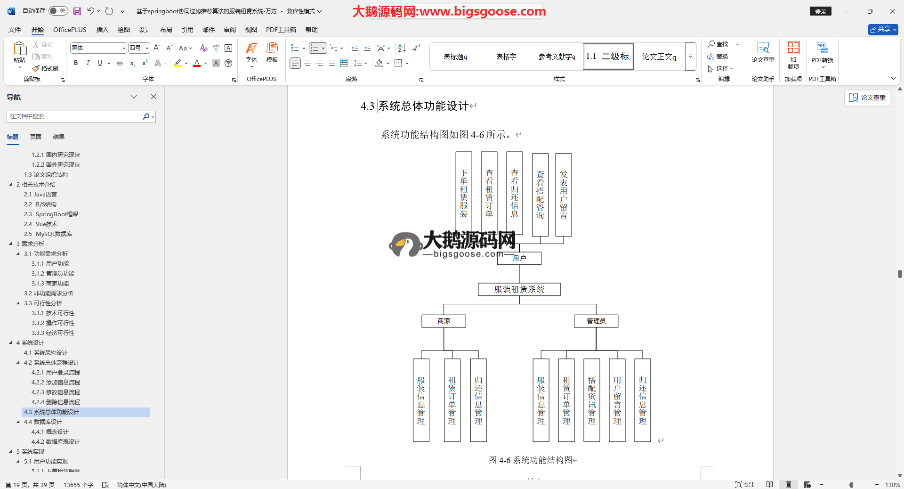Viewport: 904px width, 489px height.
Task: Collapse the 4.2 系统总体流程设计 heading
Action: pyautogui.click(x=18, y=363)
